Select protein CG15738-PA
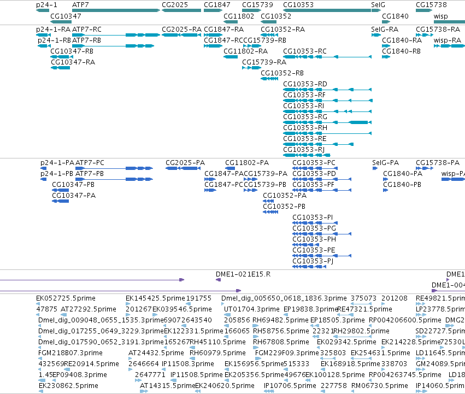This screenshot has width=465, height=394. point(425,168)
